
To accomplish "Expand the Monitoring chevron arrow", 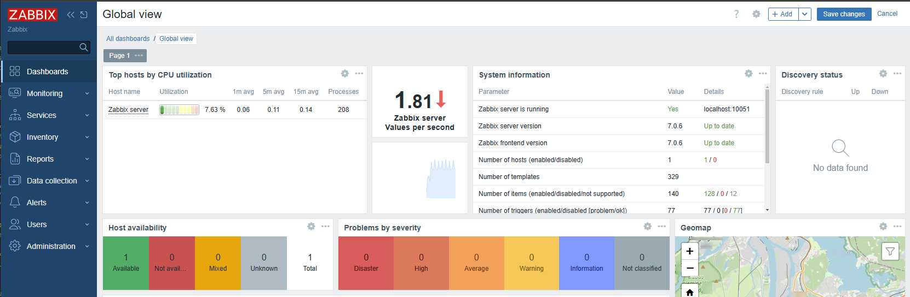I will (87, 93).
